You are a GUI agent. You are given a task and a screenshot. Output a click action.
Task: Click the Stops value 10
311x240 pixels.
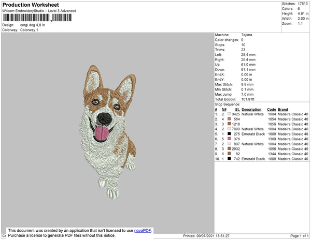pos(243,44)
